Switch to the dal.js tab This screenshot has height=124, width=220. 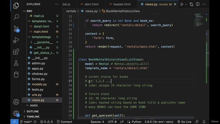(66, 4)
